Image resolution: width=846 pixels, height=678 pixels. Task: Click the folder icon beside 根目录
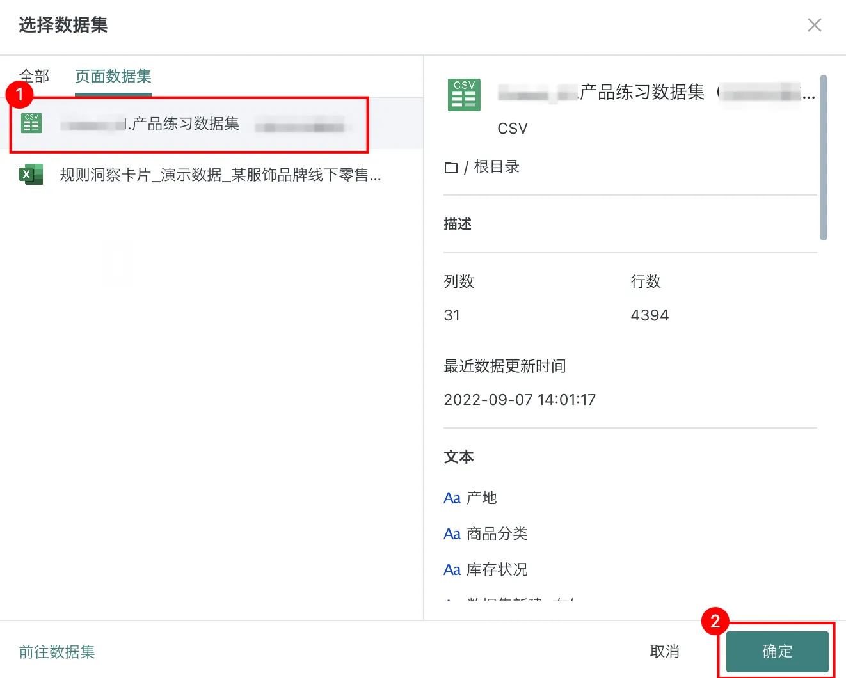click(x=451, y=168)
